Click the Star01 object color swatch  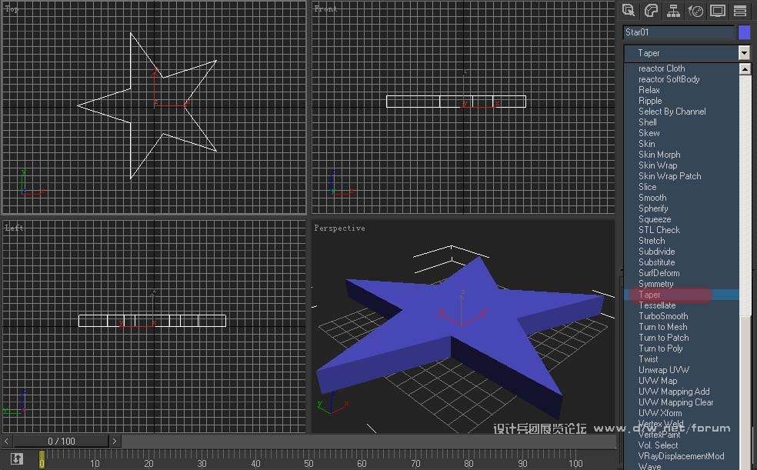(744, 32)
